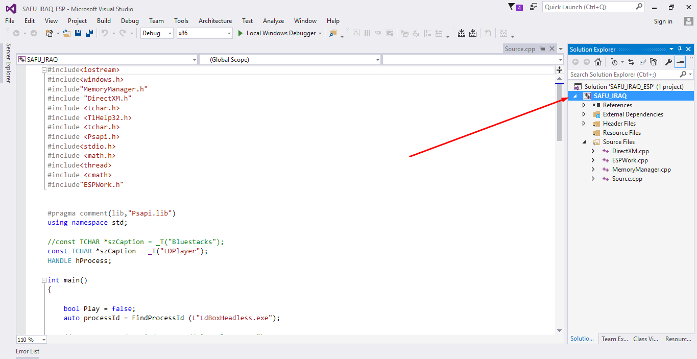Expand the References node
This screenshot has width=697, height=359.
click(x=584, y=105)
